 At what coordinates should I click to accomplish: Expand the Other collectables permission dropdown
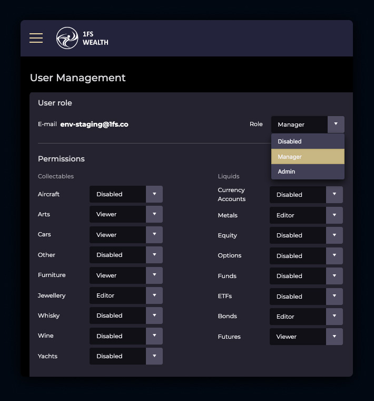coord(126,255)
